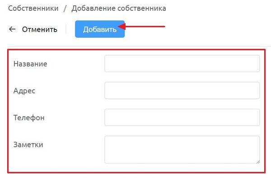Image resolution: width=271 pixels, height=178 pixels.
Task: Focus the Название input field
Action: 182,63
